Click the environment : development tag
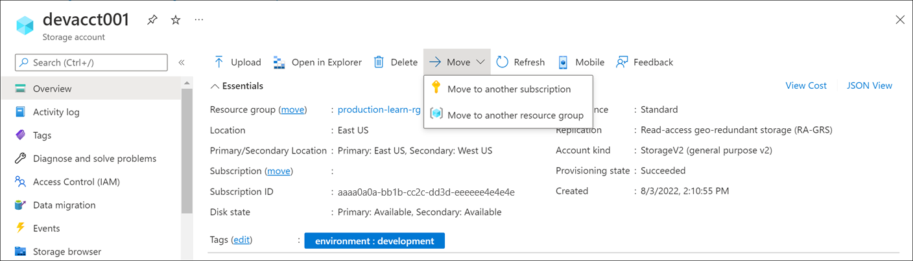The image size is (913, 261). pyautogui.click(x=374, y=241)
